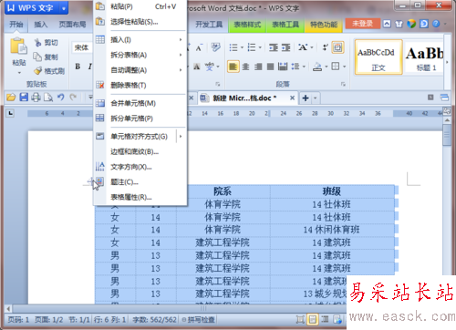Click the Save disk icon

tap(24, 98)
